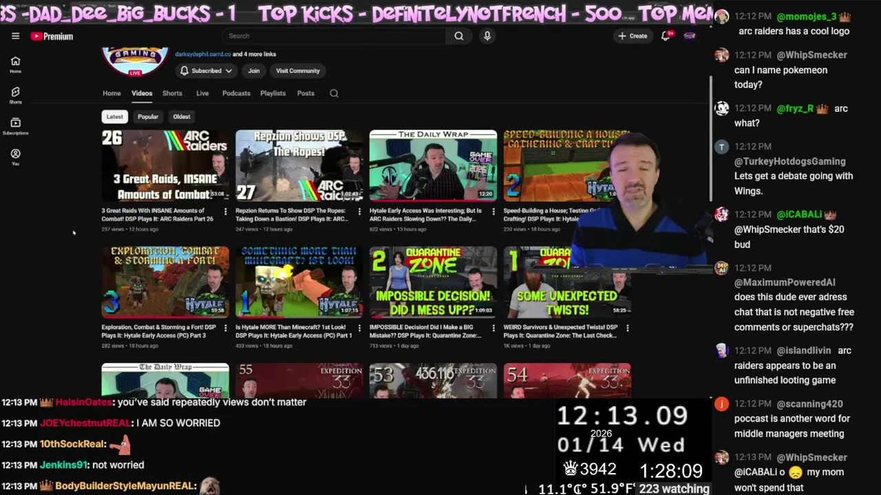Open options menu for ARC Raiders Part 26 video

click(x=225, y=212)
